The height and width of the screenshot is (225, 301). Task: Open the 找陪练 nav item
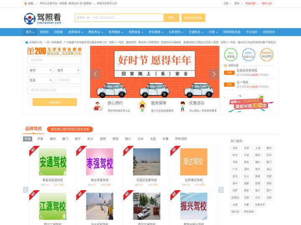(59, 32)
